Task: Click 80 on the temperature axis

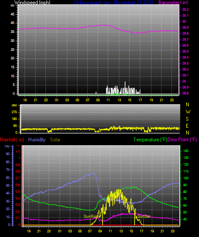Action: tap(185, 192)
